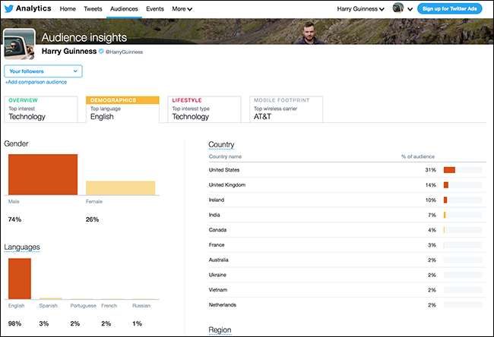Click the Region heading

click(220, 329)
